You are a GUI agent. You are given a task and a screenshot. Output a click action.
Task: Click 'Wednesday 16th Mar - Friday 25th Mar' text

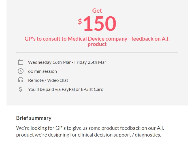pyautogui.click(x=67, y=62)
